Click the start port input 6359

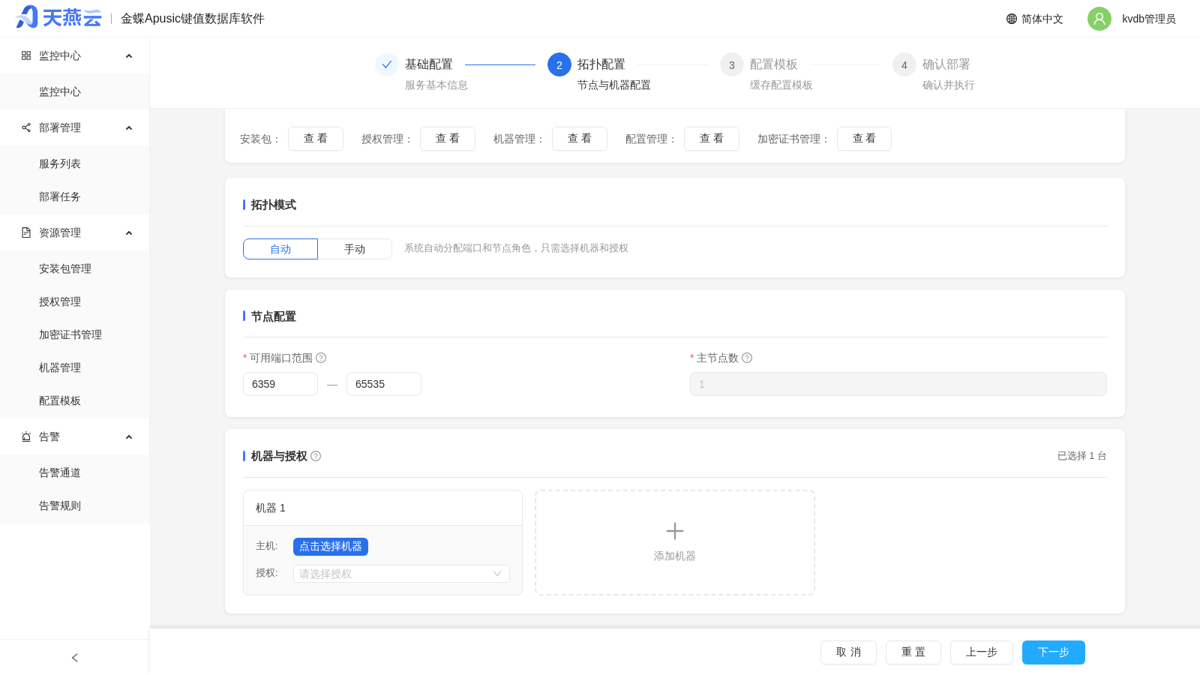pos(280,384)
